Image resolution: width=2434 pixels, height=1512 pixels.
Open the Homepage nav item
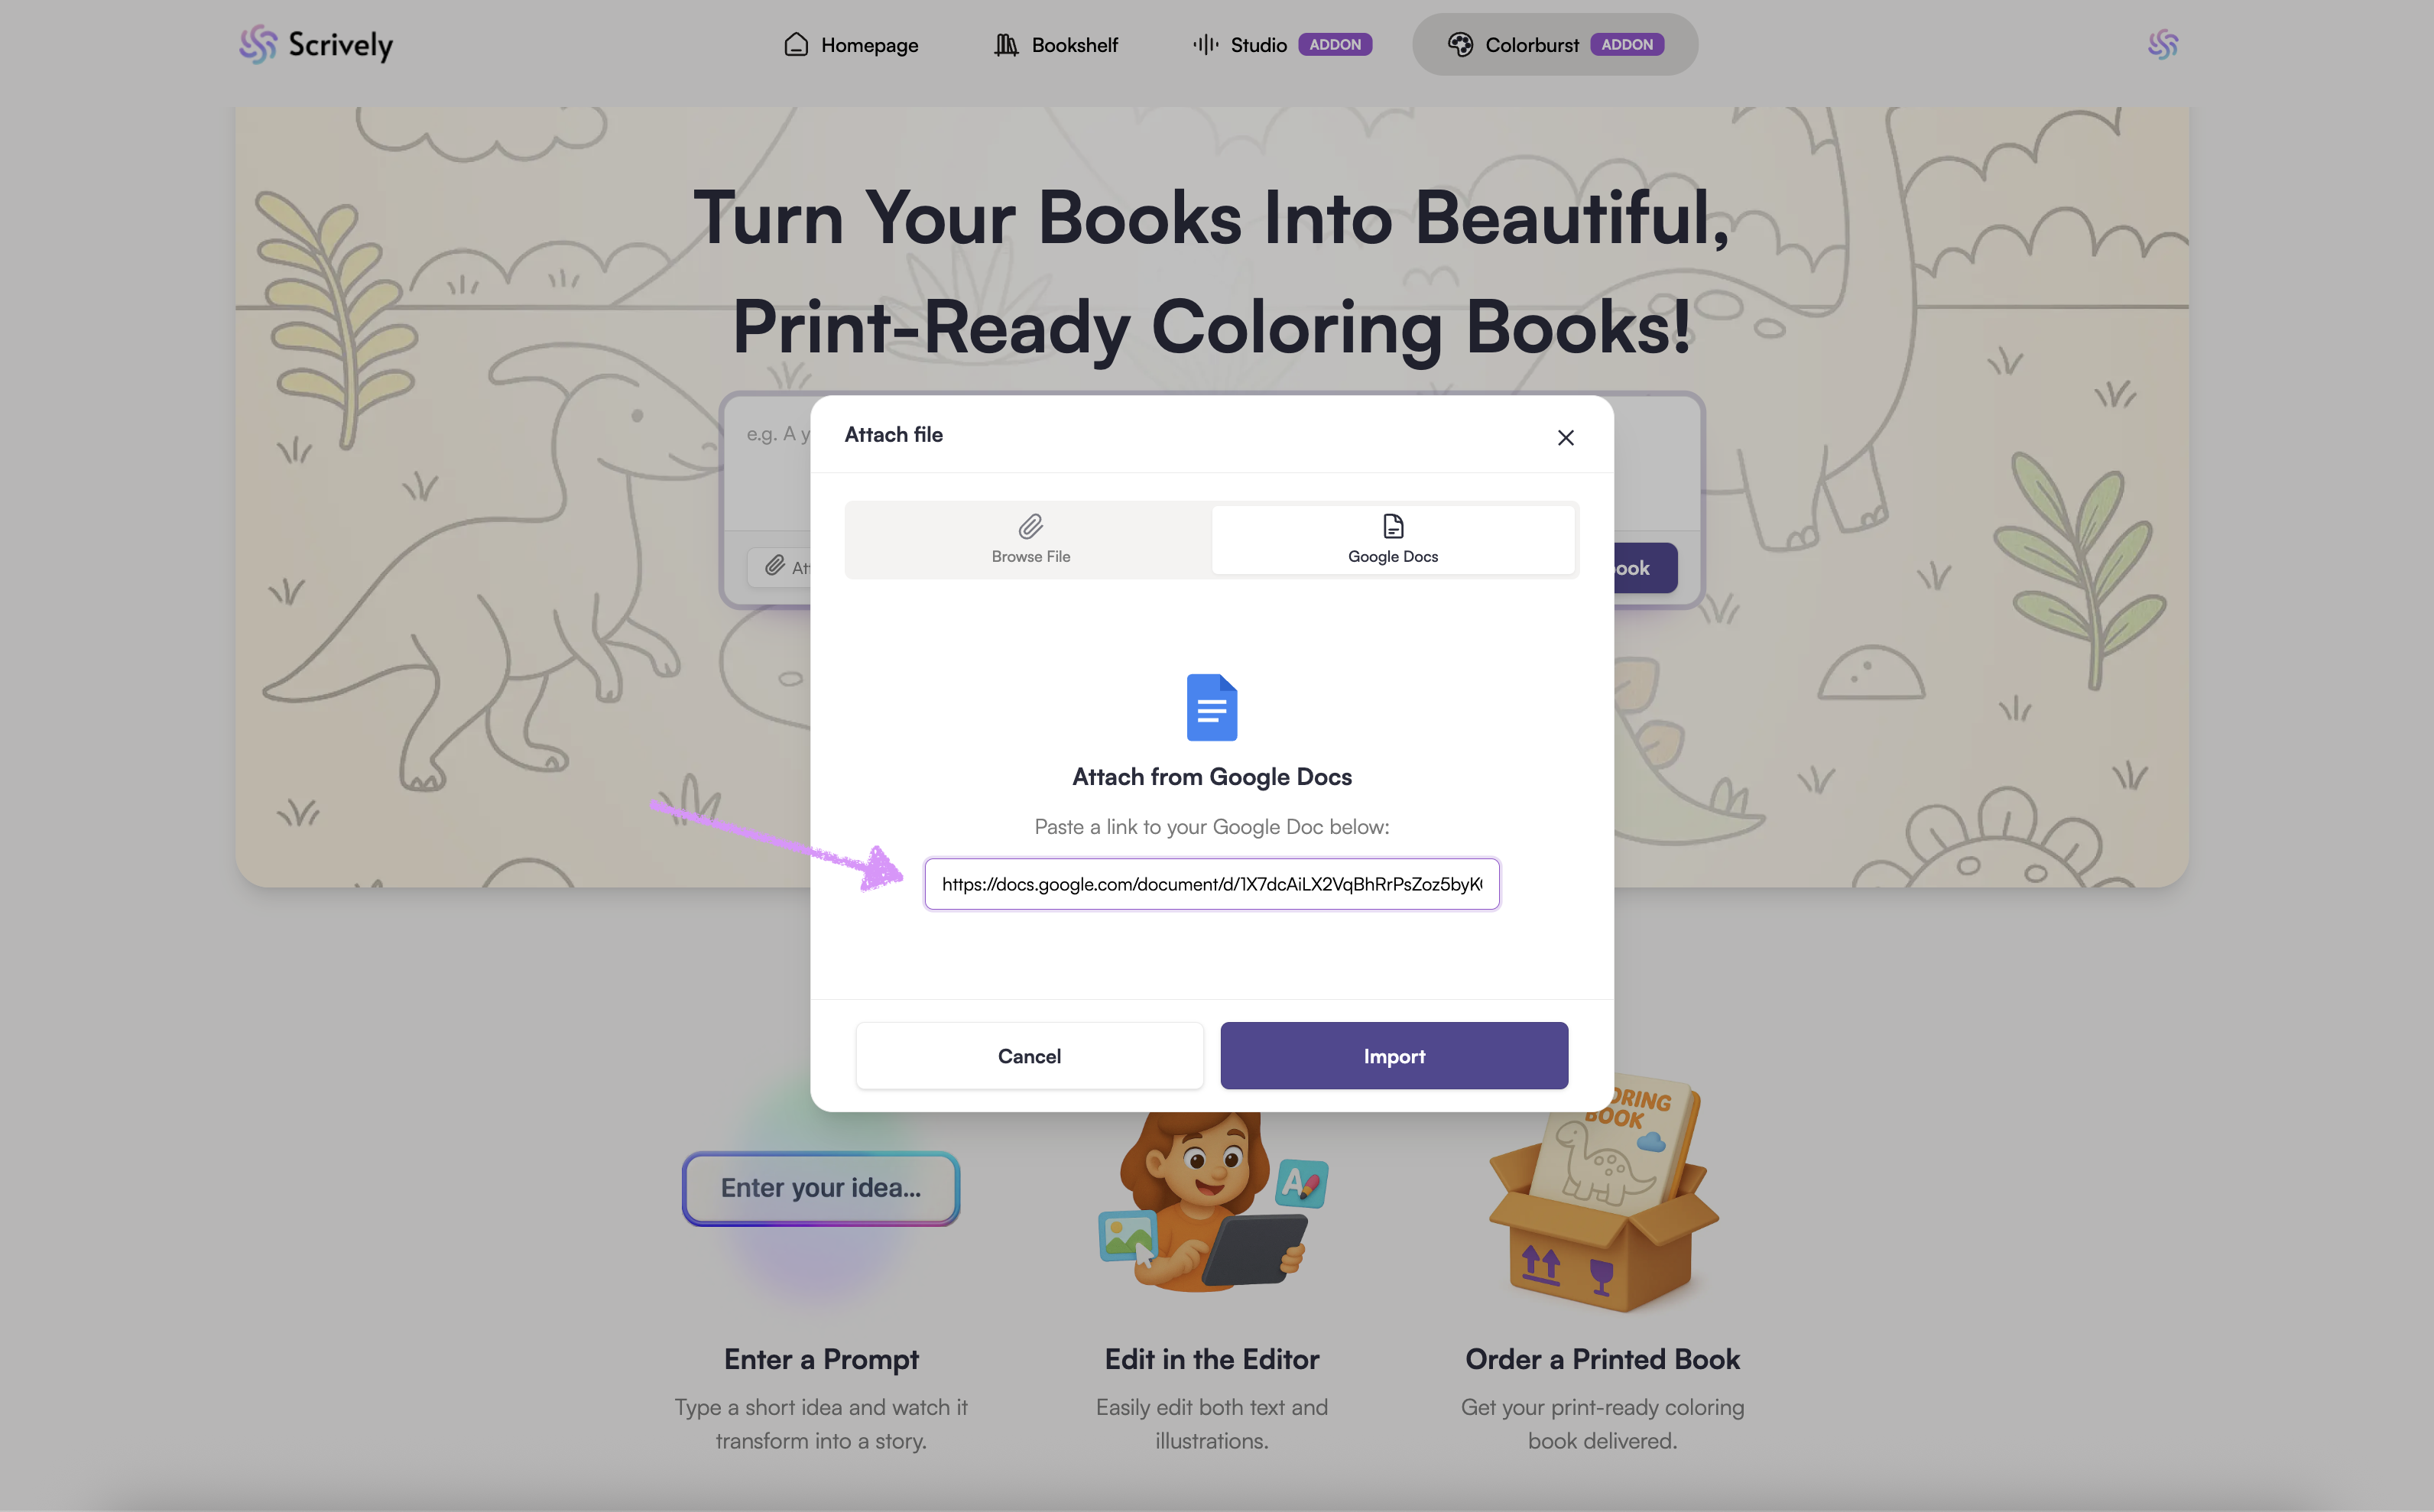pyautogui.click(x=851, y=45)
